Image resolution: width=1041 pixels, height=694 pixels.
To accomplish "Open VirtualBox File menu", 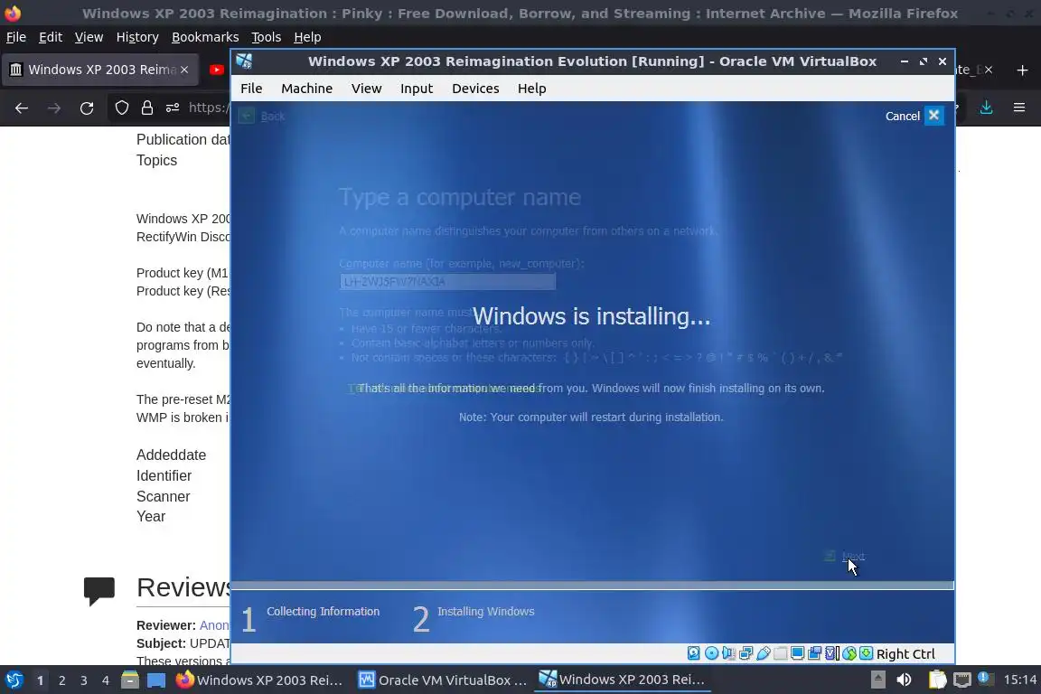I will coord(251,89).
